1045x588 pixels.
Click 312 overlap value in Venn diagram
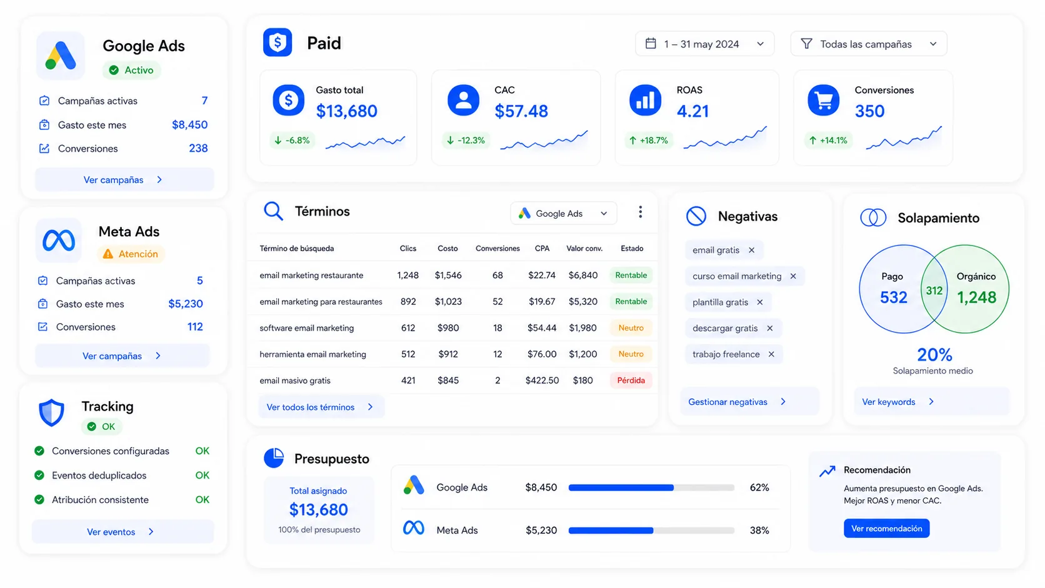934,291
